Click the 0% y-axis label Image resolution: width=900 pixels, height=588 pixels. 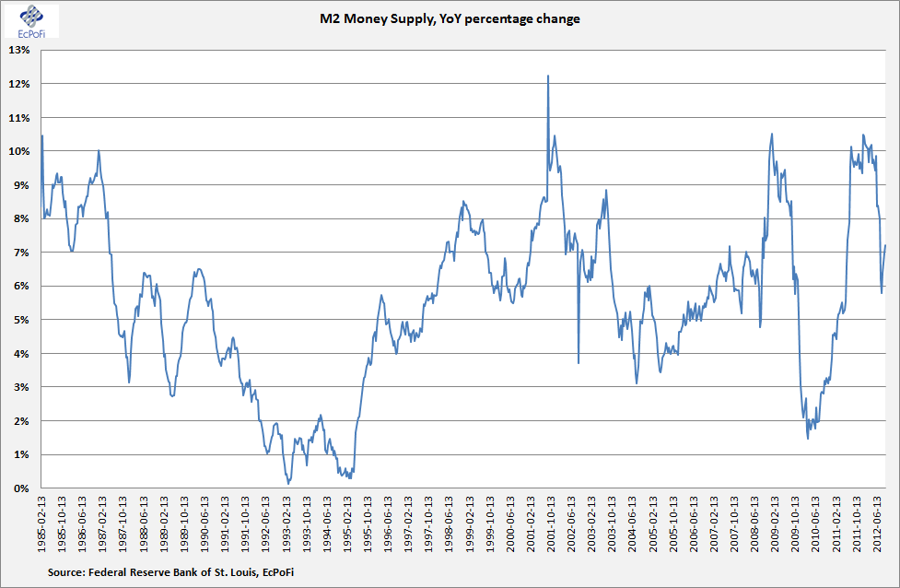point(22,488)
